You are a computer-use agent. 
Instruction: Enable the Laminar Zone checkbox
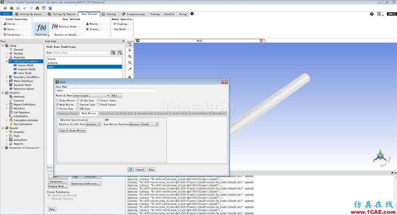pos(78,105)
